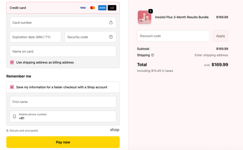Click the security code help question icon
243x150 pixels.
pos(111,37)
